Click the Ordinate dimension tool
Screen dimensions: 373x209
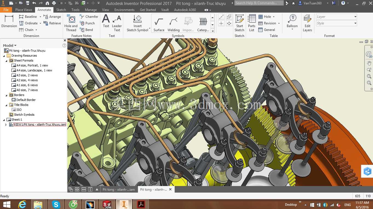[28, 23]
